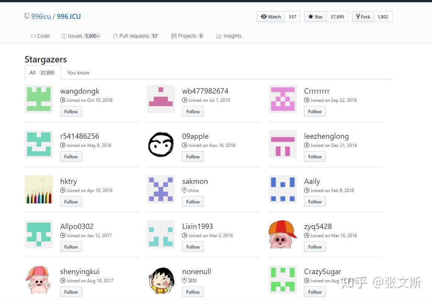View the 37,895 star count
This screenshot has height=300, width=432.
pyautogui.click(x=337, y=17)
